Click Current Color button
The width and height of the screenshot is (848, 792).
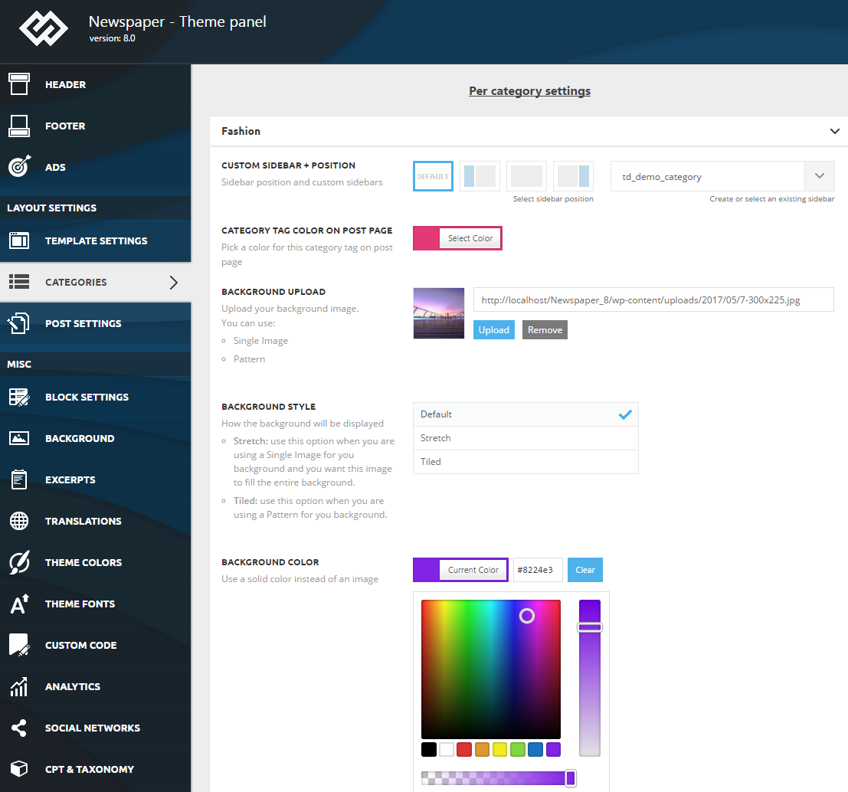pyautogui.click(x=473, y=570)
